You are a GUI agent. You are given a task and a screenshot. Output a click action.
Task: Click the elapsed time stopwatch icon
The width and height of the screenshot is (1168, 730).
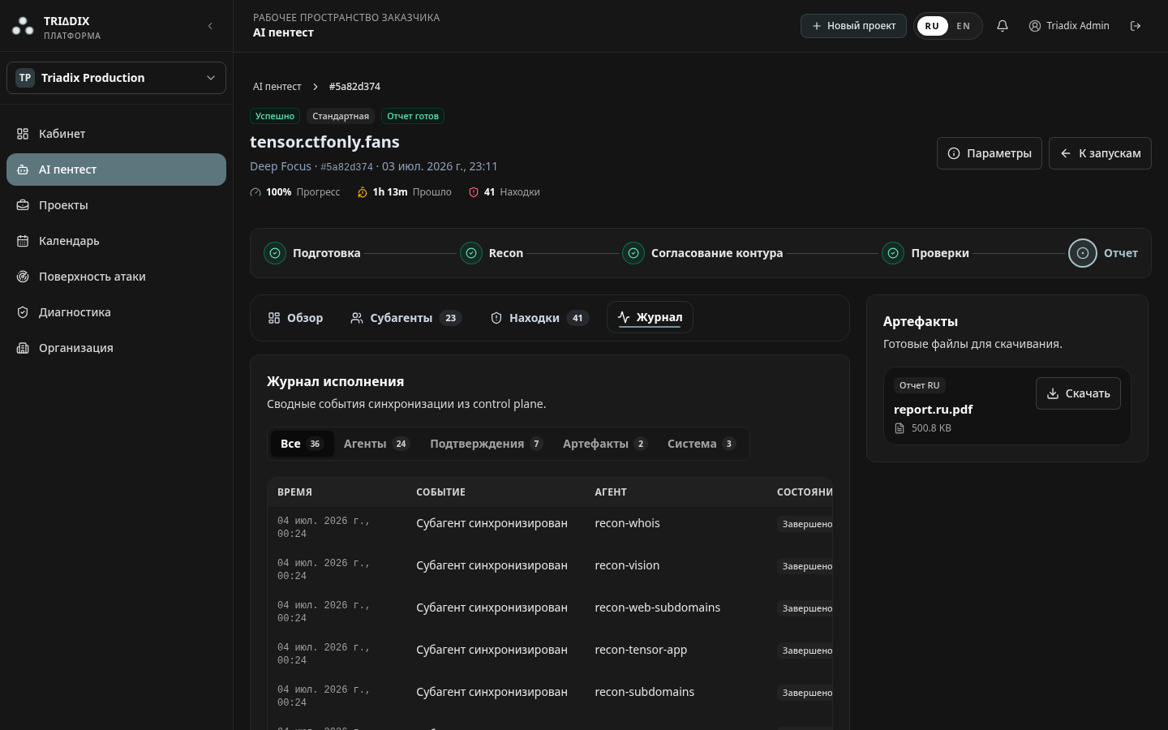(363, 192)
